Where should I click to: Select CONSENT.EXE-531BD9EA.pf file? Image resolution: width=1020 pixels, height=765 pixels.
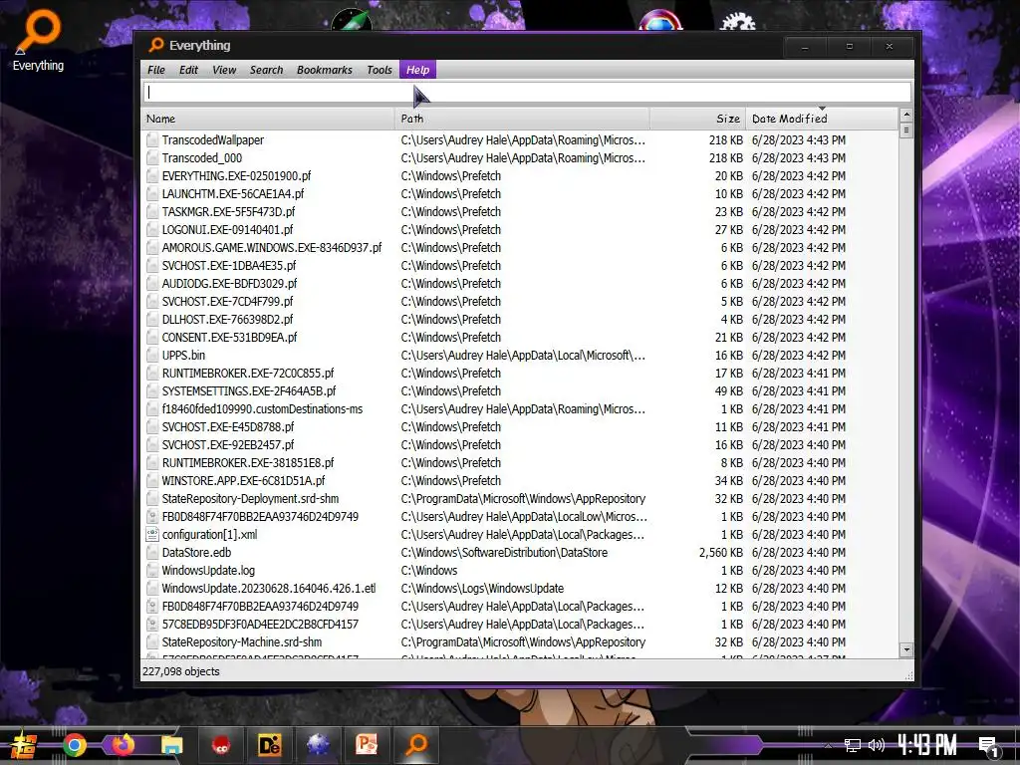pyautogui.click(x=230, y=338)
